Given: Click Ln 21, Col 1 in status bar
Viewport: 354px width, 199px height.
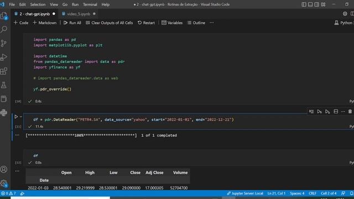Looking at the screenshot, I should click(277, 193).
